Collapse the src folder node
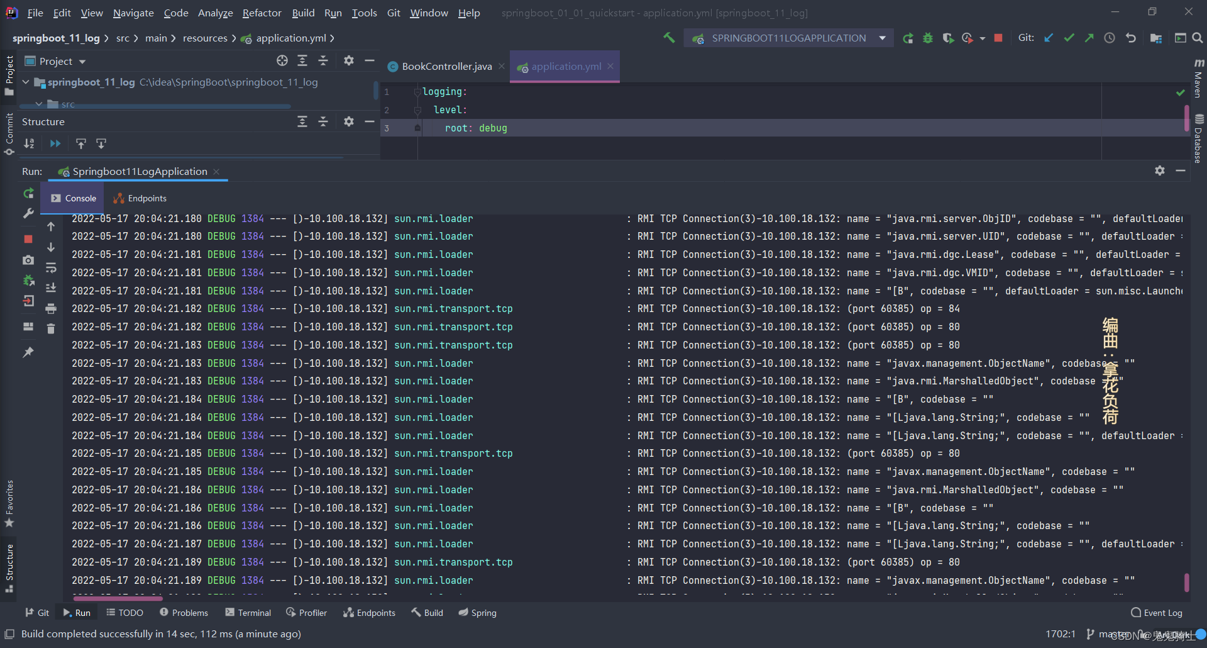Screen dimensions: 1207x648 [x=39, y=104]
